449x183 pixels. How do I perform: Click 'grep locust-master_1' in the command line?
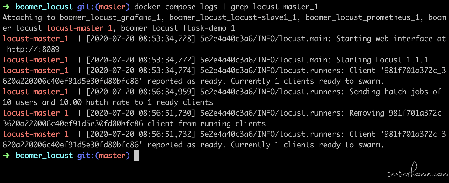pyautogui.click(x=275, y=7)
